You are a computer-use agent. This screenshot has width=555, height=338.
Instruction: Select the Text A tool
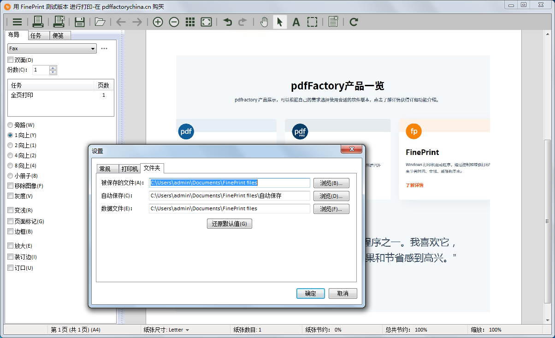coord(296,22)
